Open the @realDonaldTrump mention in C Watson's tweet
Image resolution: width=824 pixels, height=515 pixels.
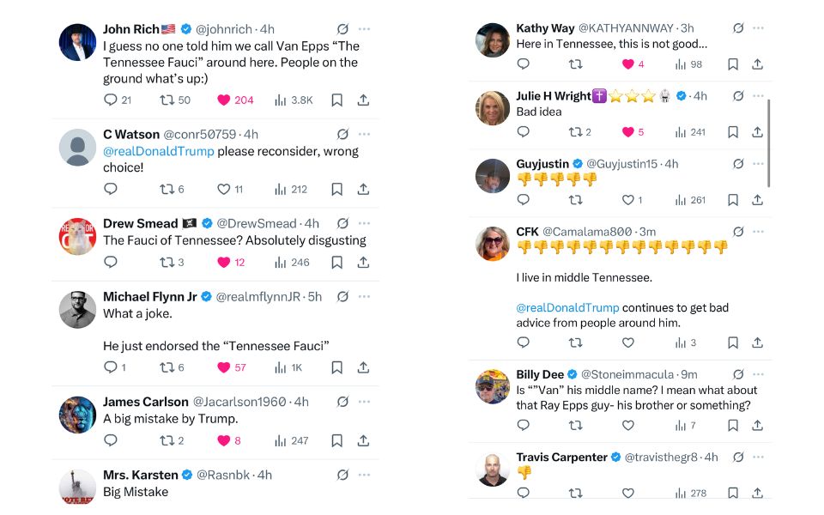[158, 151]
